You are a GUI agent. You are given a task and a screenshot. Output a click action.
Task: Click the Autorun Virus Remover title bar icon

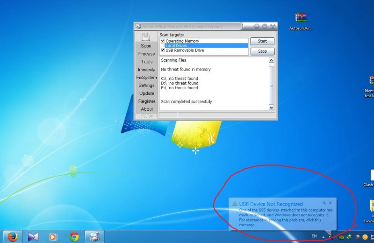click(138, 26)
